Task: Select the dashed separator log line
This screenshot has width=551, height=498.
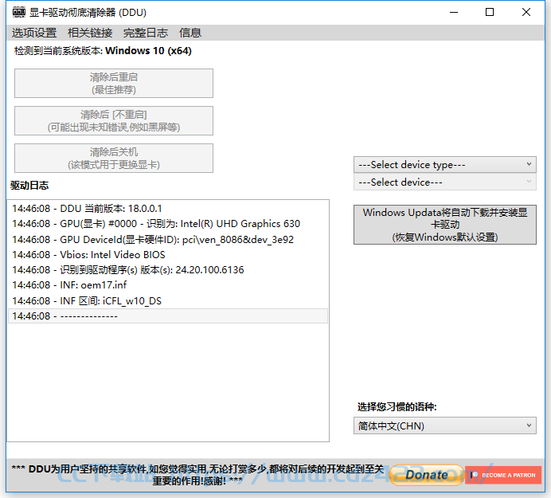Action: [x=168, y=316]
